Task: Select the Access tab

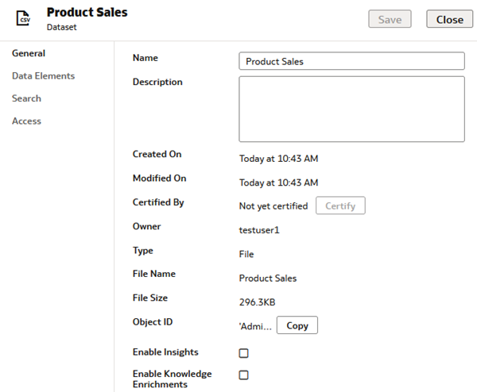Action: (26, 121)
